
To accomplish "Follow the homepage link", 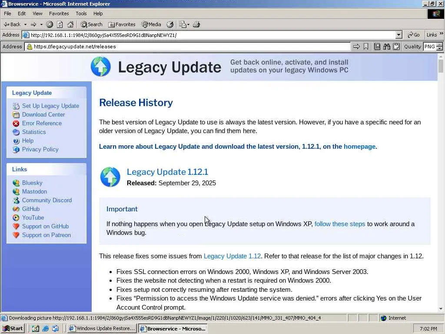I will tap(359, 147).
